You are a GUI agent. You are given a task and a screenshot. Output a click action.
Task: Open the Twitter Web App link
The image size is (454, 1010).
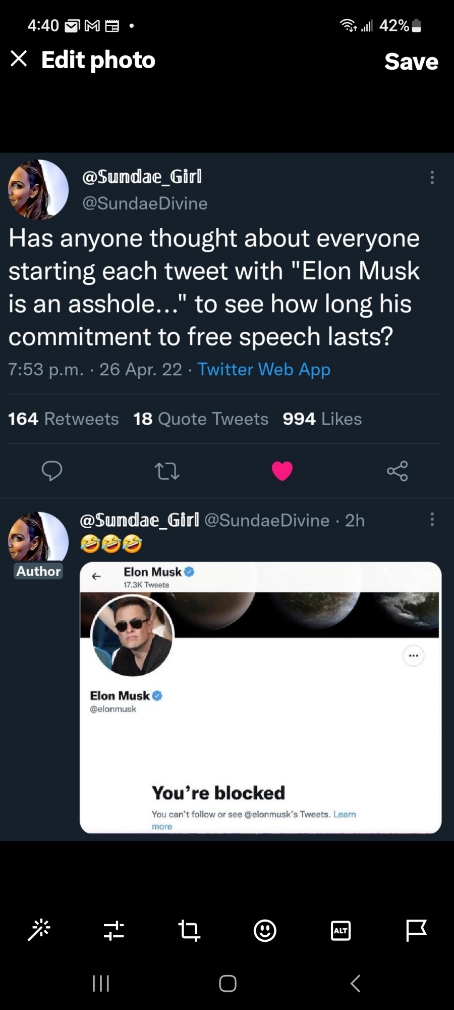click(x=264, y=369)
